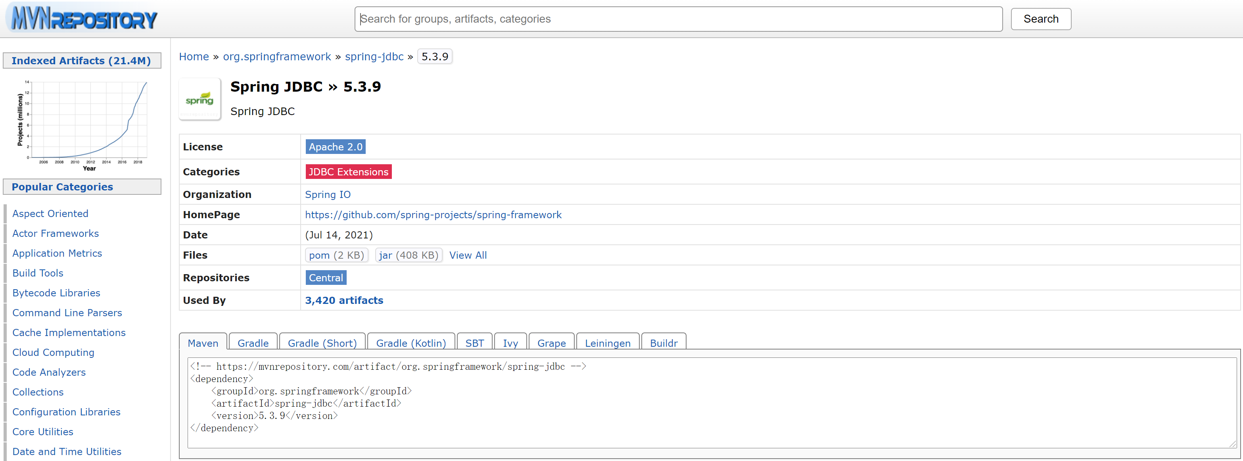This screenshot has height=461, width=1243.
Task: Open Actor Frameworks category
Action: pos(56,233)
